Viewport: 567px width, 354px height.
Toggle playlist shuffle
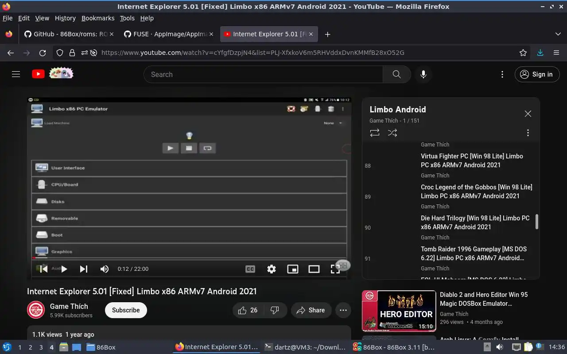point(392,133)
